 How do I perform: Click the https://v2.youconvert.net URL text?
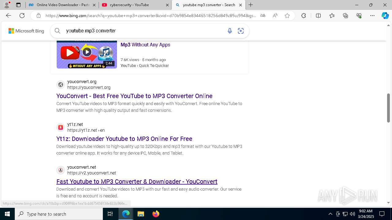click(92, 173)
